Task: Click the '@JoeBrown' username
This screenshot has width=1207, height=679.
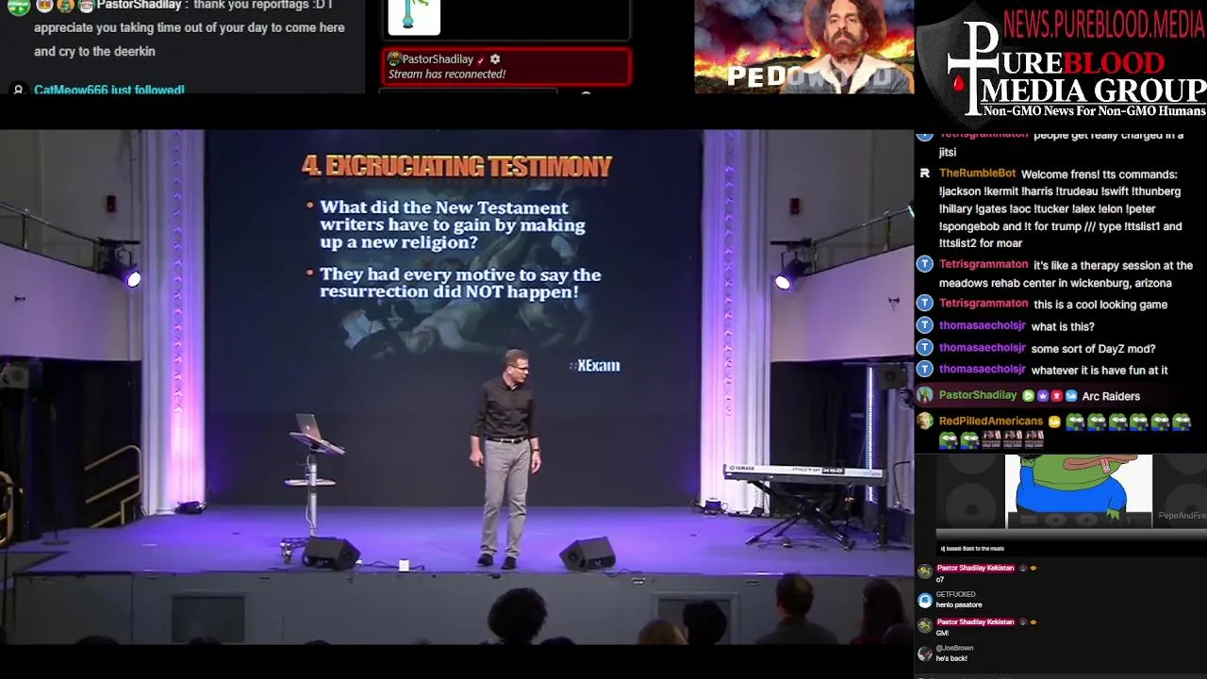Action: [954, 648]
